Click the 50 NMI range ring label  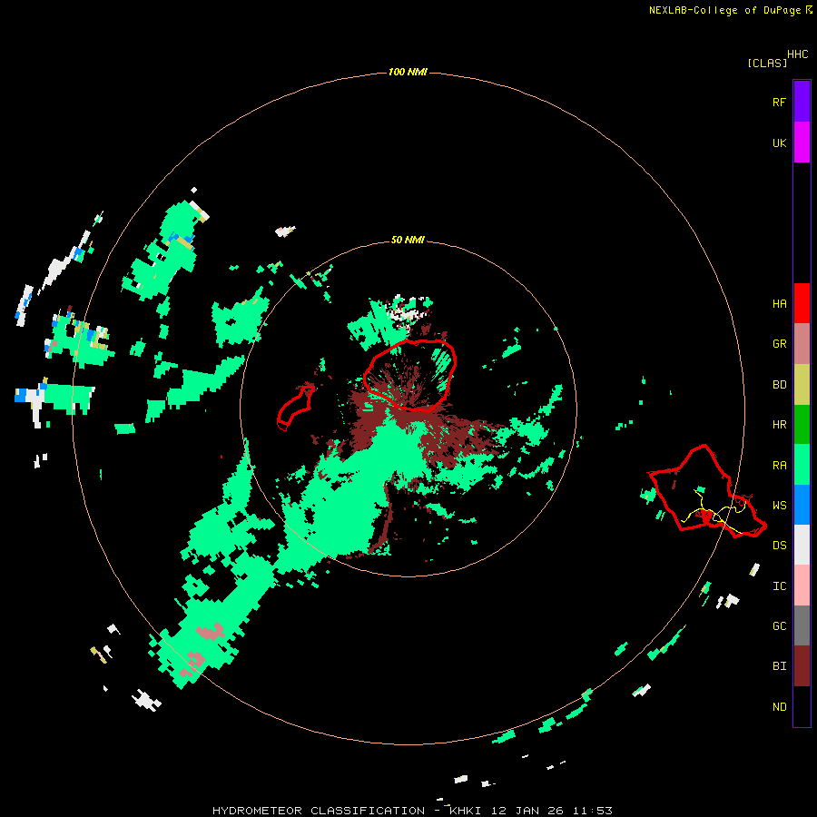[408, 240]
